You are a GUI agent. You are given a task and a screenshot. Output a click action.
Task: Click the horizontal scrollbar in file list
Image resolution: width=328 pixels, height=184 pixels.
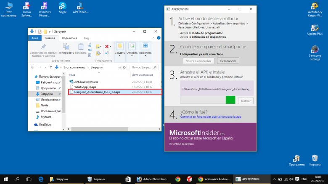tap(100, 129)
